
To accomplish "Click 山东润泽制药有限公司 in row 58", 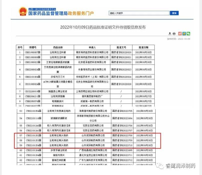I will click(x=93, y=140).
